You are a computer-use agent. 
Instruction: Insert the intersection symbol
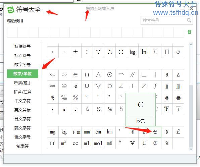(87, 75)
